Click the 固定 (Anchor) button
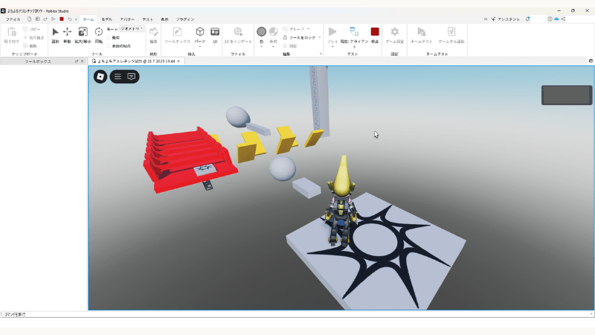The image size is (595, 335). [290, 46]
